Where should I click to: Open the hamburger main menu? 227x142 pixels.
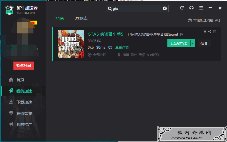pos(201,8)
